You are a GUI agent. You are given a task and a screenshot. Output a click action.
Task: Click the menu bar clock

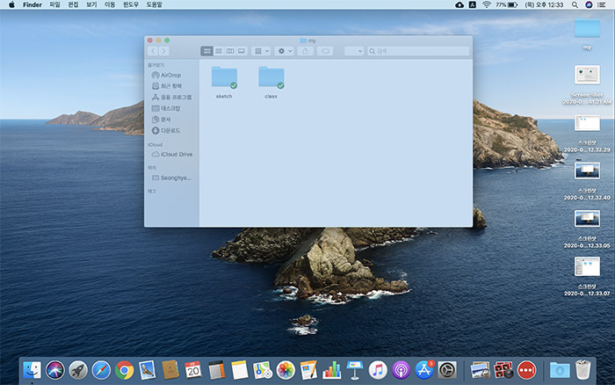click(544, 4)
